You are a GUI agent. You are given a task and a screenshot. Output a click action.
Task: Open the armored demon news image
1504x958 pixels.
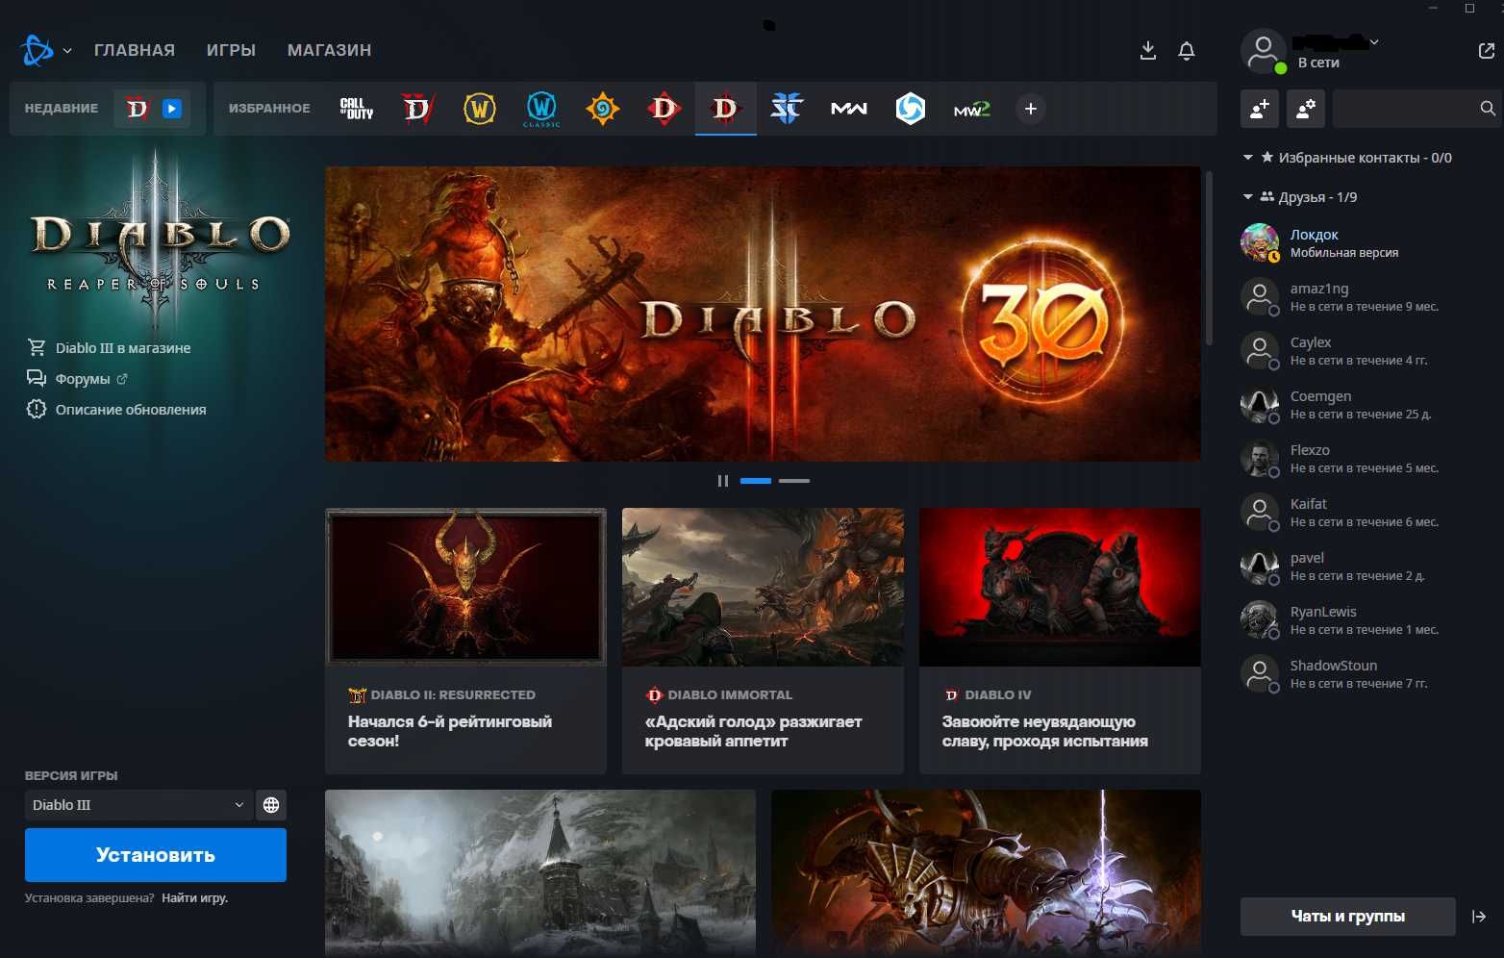click(986, 872)
